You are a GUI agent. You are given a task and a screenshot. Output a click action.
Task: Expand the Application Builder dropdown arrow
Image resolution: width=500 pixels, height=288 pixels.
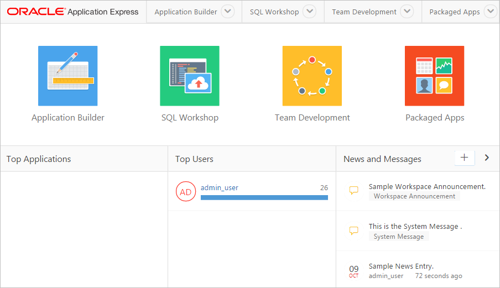(x=228, y=12)
